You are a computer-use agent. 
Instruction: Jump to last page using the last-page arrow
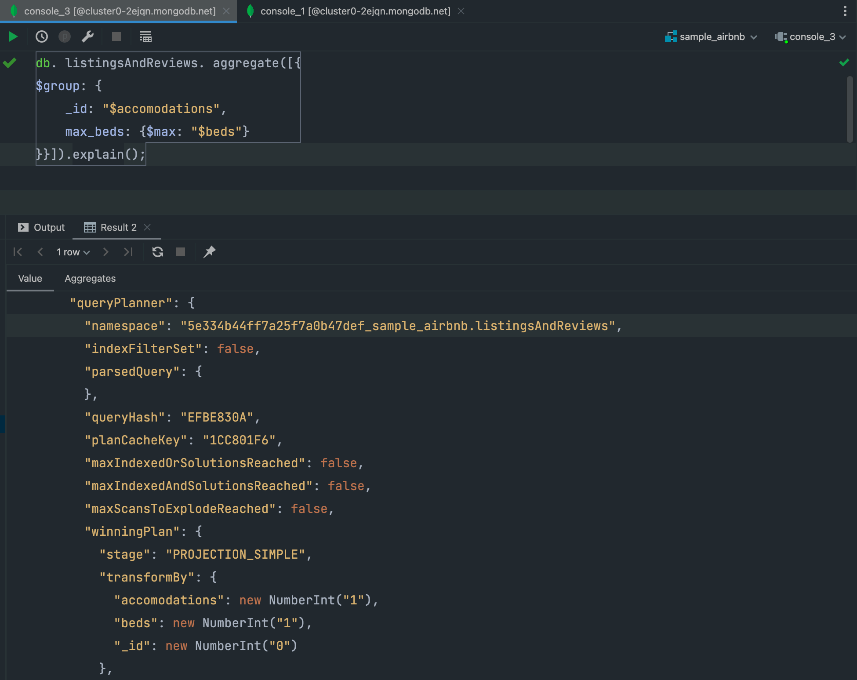click(128, 252)
